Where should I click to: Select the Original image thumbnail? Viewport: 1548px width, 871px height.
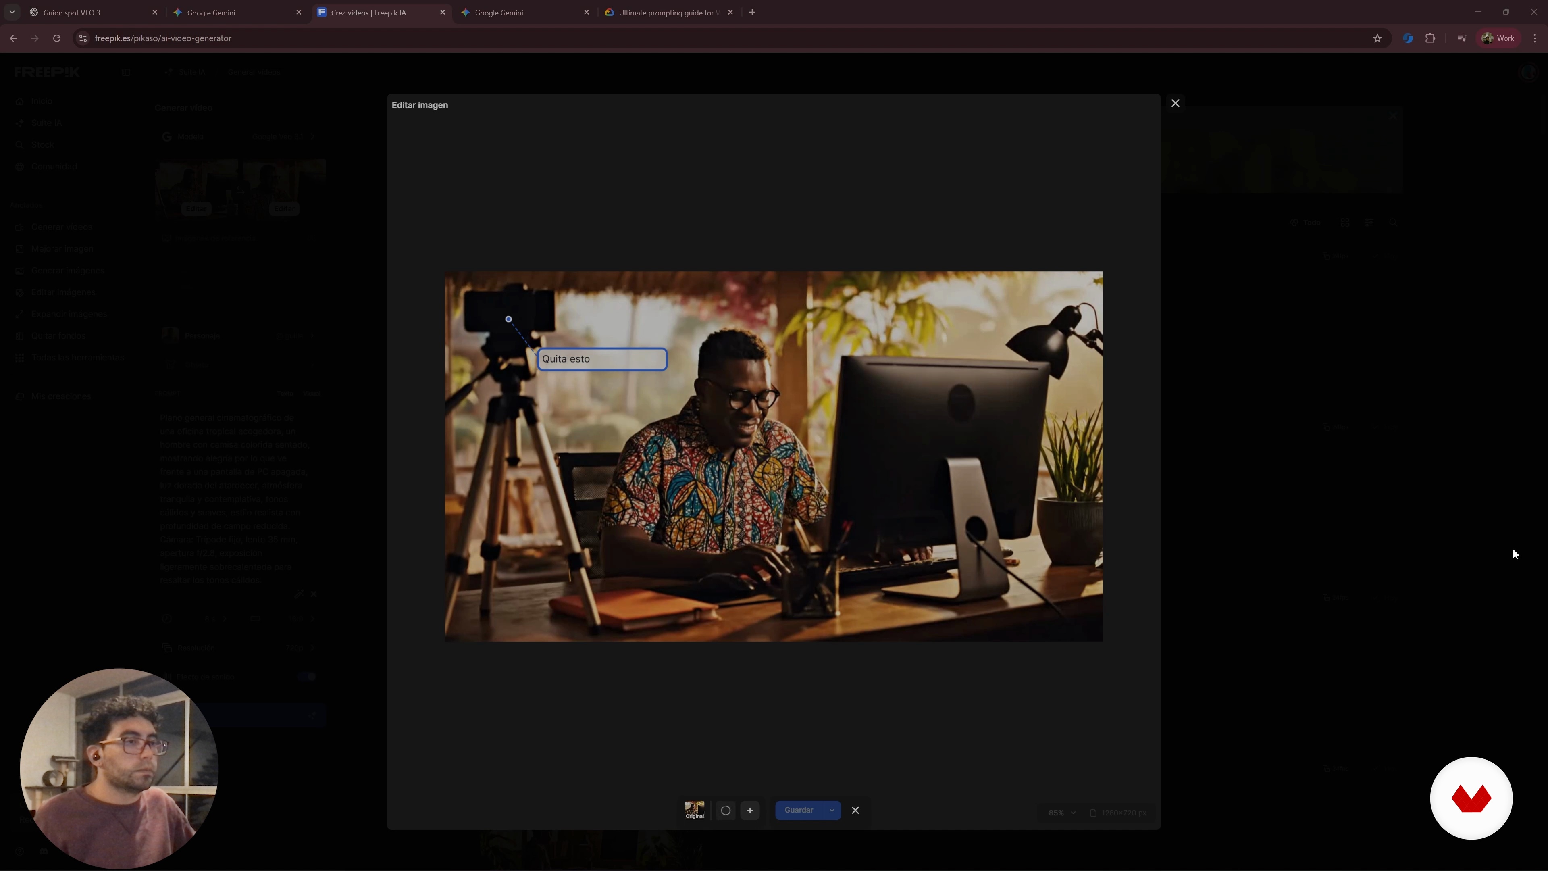695,810
